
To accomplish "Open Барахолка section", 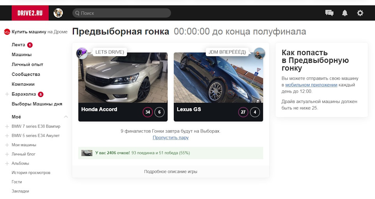I will pos(24,94).
